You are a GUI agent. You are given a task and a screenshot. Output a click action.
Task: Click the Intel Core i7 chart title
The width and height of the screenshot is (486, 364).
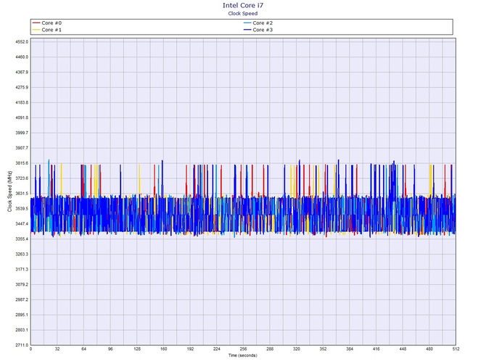tap(243, 5)
